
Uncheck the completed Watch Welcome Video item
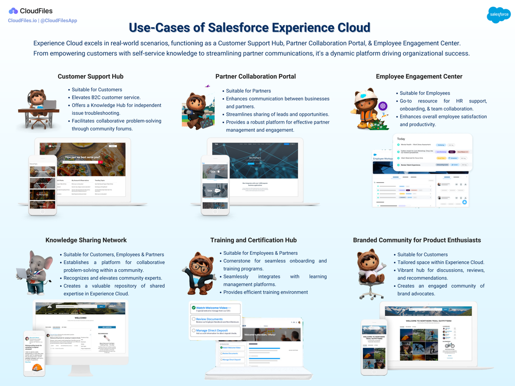point(193,307)
